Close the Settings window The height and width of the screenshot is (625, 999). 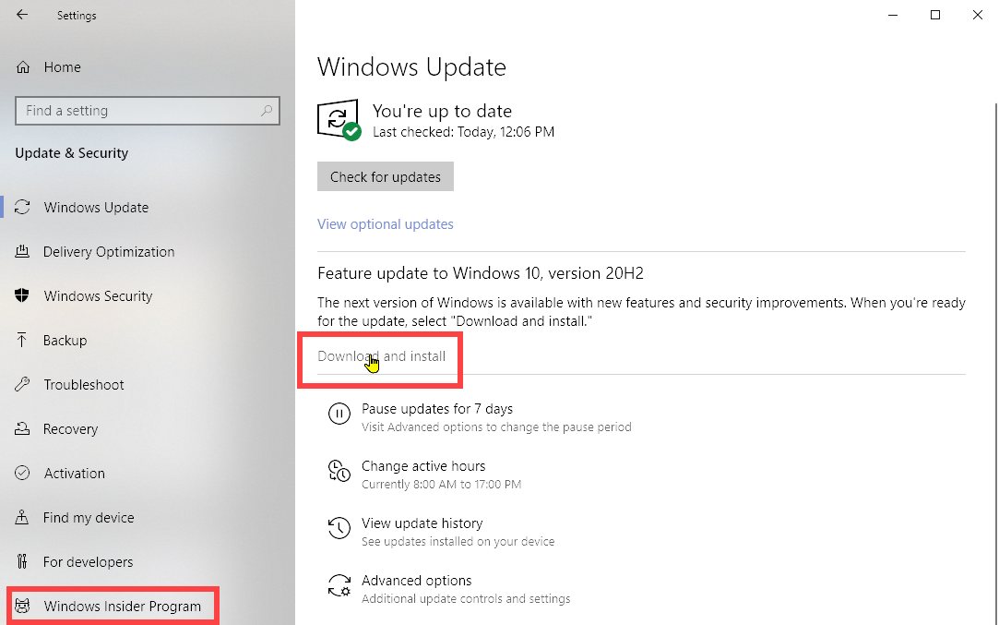[x=978, y=15]
